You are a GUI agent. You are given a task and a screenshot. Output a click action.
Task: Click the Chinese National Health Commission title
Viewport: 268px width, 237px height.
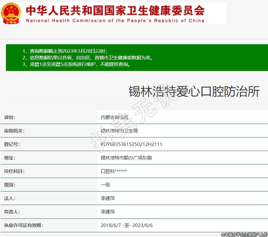(115, 10)
